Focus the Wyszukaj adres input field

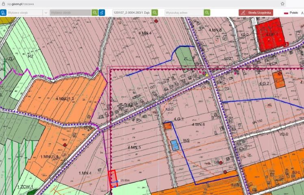coord(184,13)
